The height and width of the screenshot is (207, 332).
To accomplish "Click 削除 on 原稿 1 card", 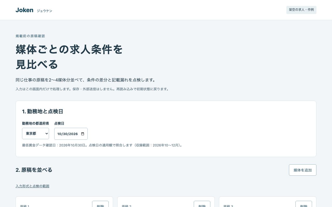I will point(100,204).
